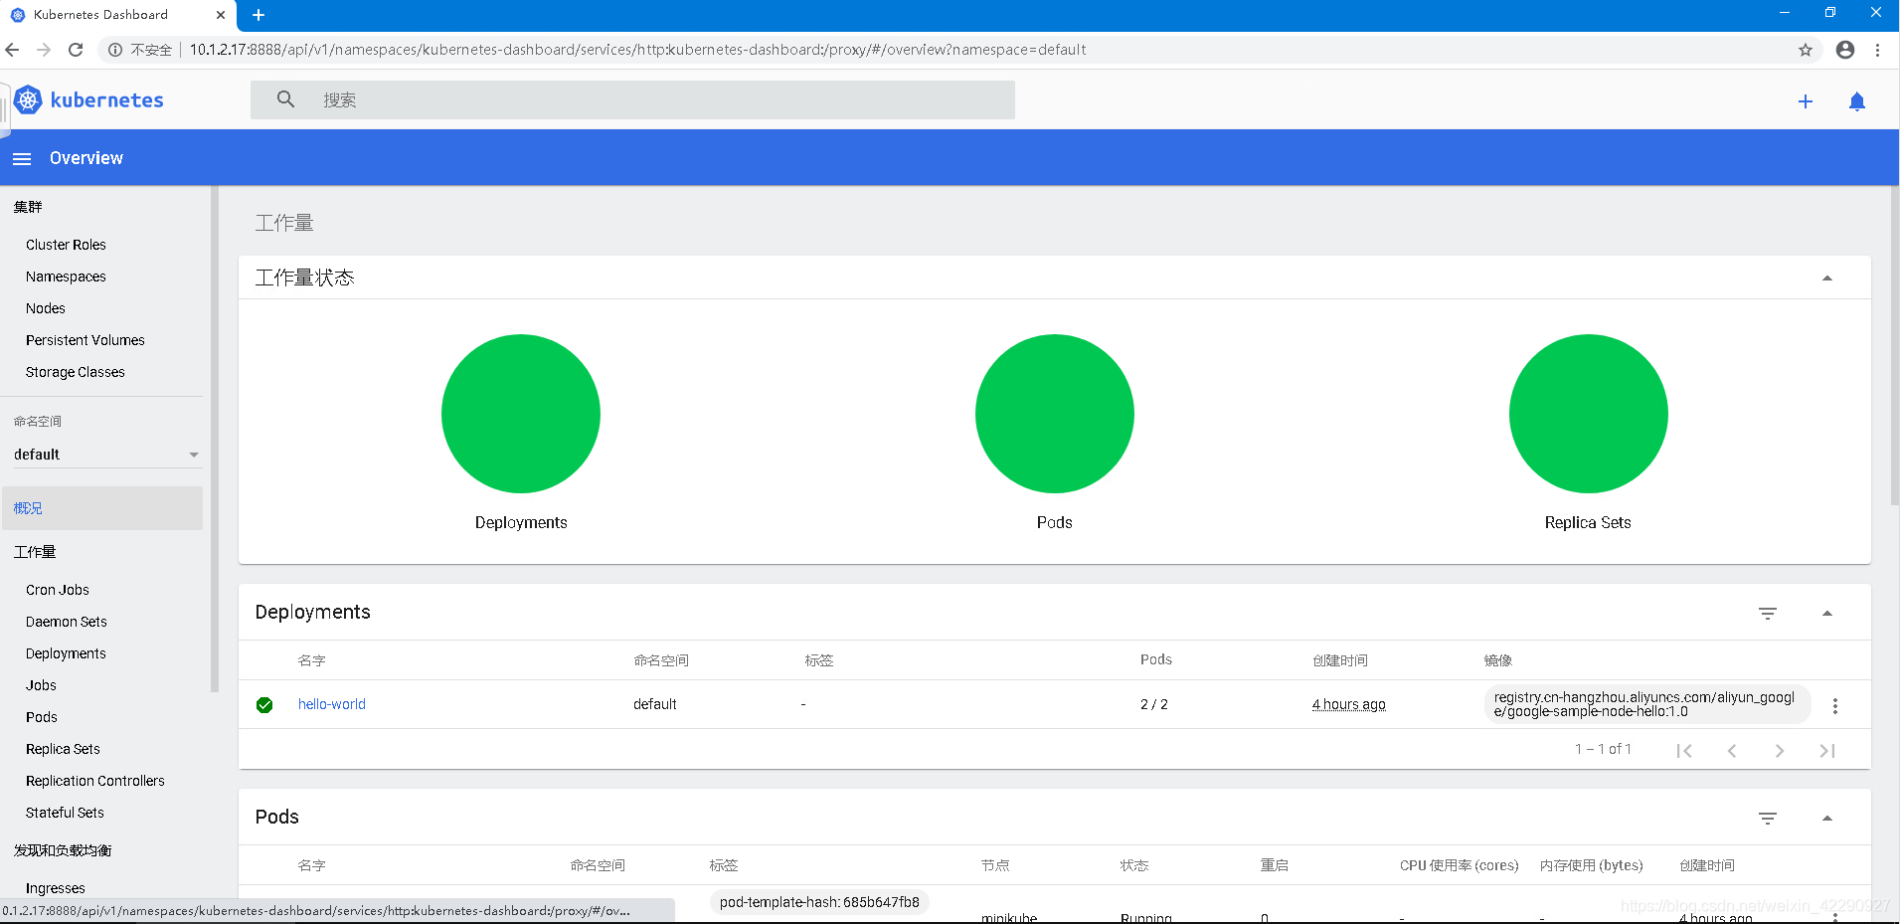Image resolution: width=1900 pixels, height=924 pixels.
Task: Click 工作量 section heading in sidebar
Action: 35,552
